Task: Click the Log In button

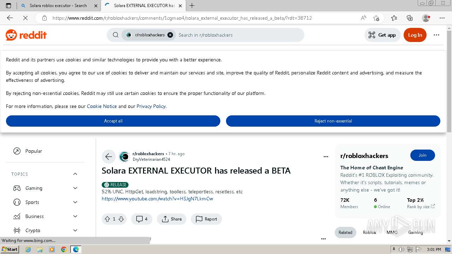Action: [415, 35]
